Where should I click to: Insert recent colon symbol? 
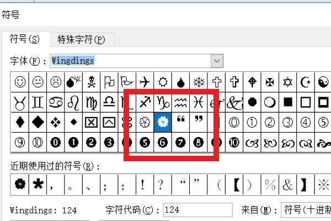pyautogui.click(x=127, y=185)
